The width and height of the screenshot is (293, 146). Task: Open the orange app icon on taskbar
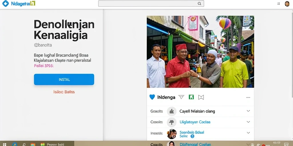(x=33, y=145)
